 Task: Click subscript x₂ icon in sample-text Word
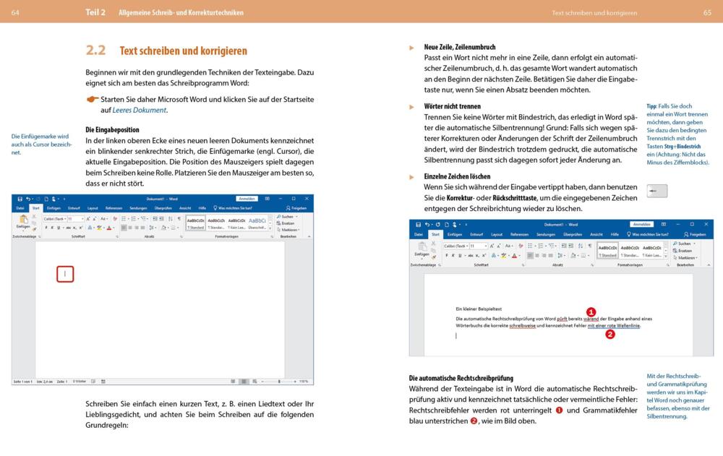[x=477, y=255]
